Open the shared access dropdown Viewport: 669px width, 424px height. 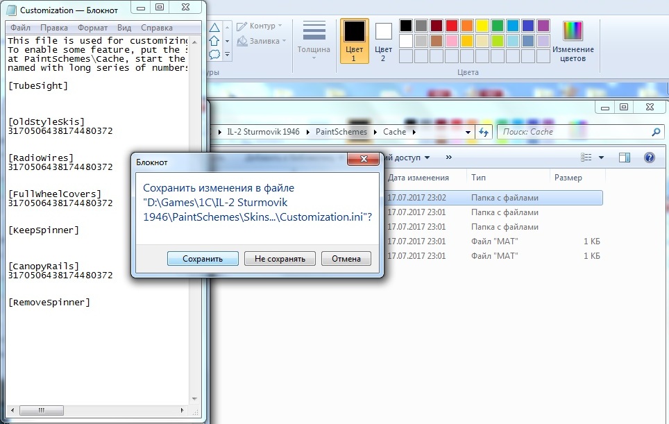tap(406, 158)
